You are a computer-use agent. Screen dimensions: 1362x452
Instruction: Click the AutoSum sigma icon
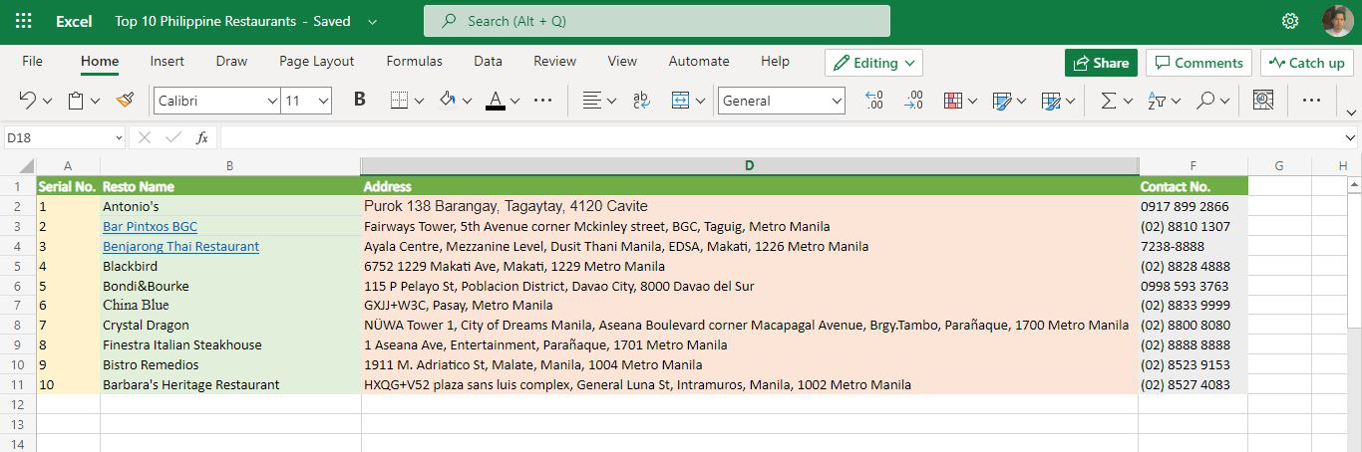1108,101
